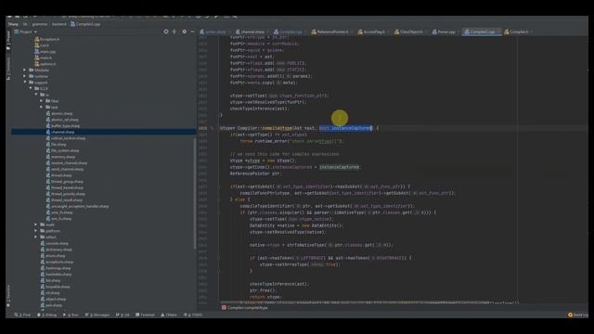Click the expand/collapse all icon in Project header
The image size is (594, 334).
point(174,32)
